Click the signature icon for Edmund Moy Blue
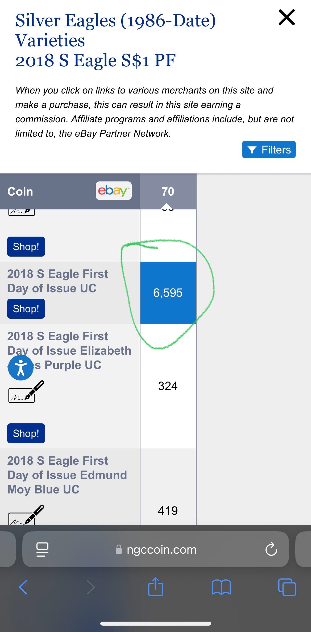311x632 pixels. click(x=26, y=515)
